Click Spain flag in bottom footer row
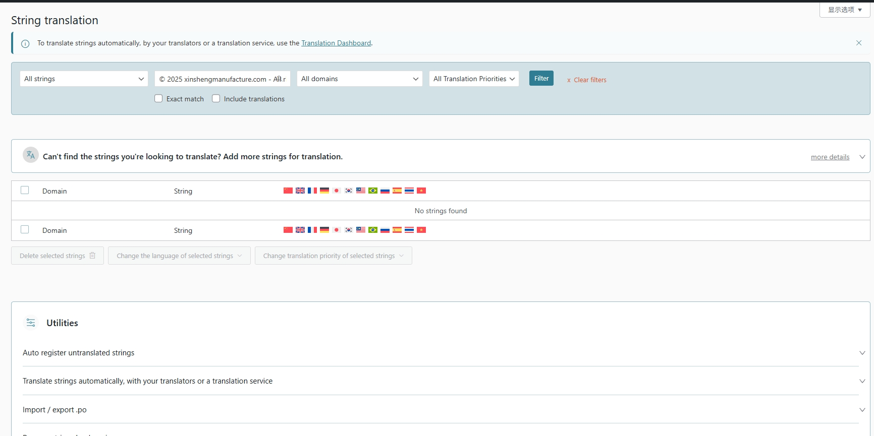 (397, 230)
